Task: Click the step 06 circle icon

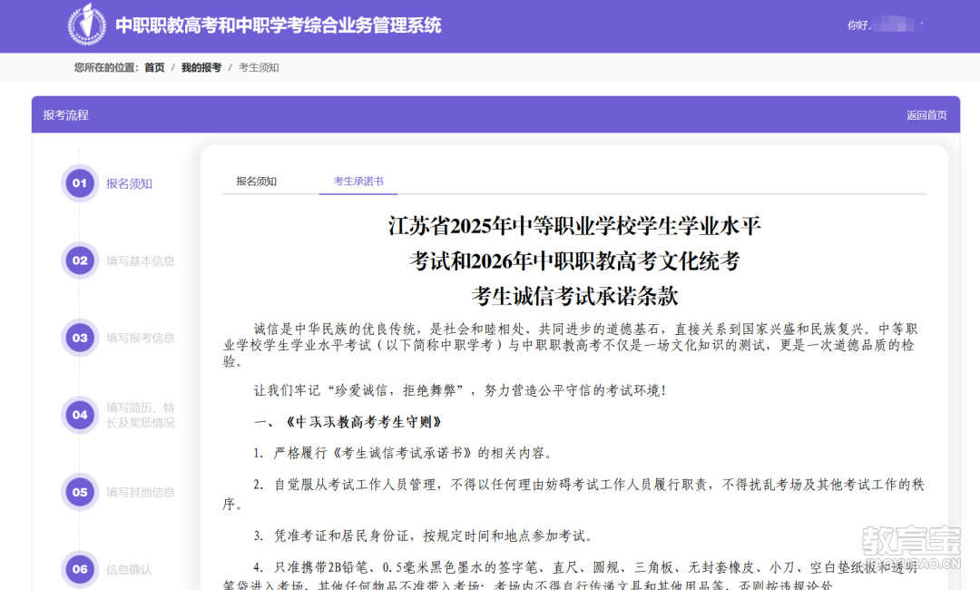Action: [80, 569]
